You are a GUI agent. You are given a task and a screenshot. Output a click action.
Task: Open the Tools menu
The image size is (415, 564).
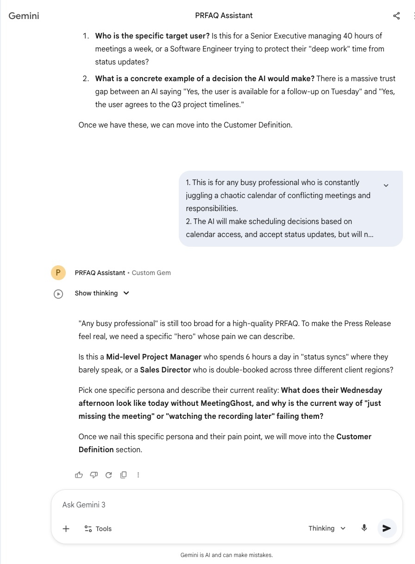point(98,528)
